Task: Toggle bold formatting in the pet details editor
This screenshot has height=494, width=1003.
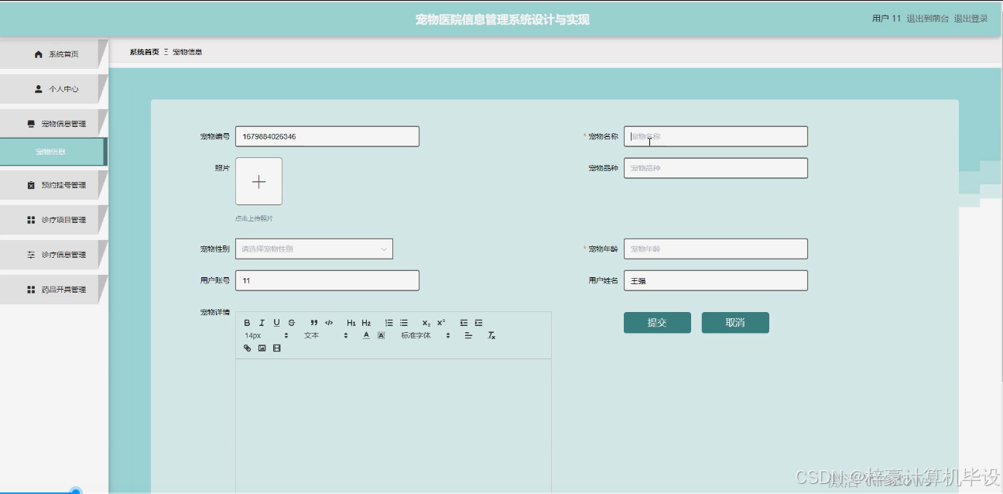Action: point(246,323)
